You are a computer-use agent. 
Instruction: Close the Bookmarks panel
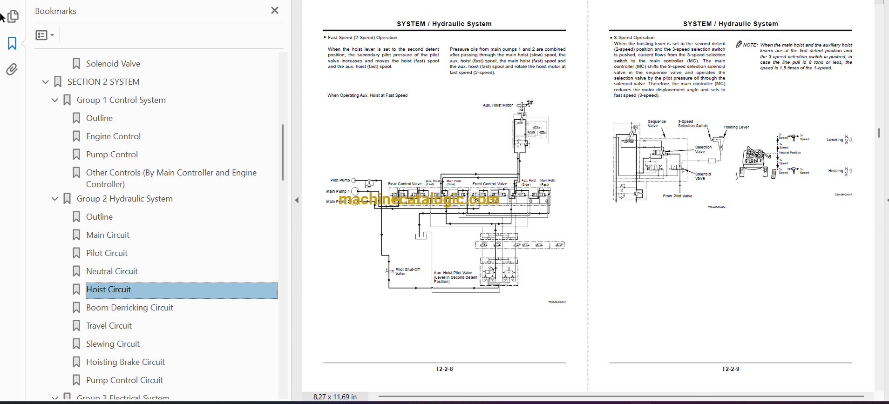point(274,10)
